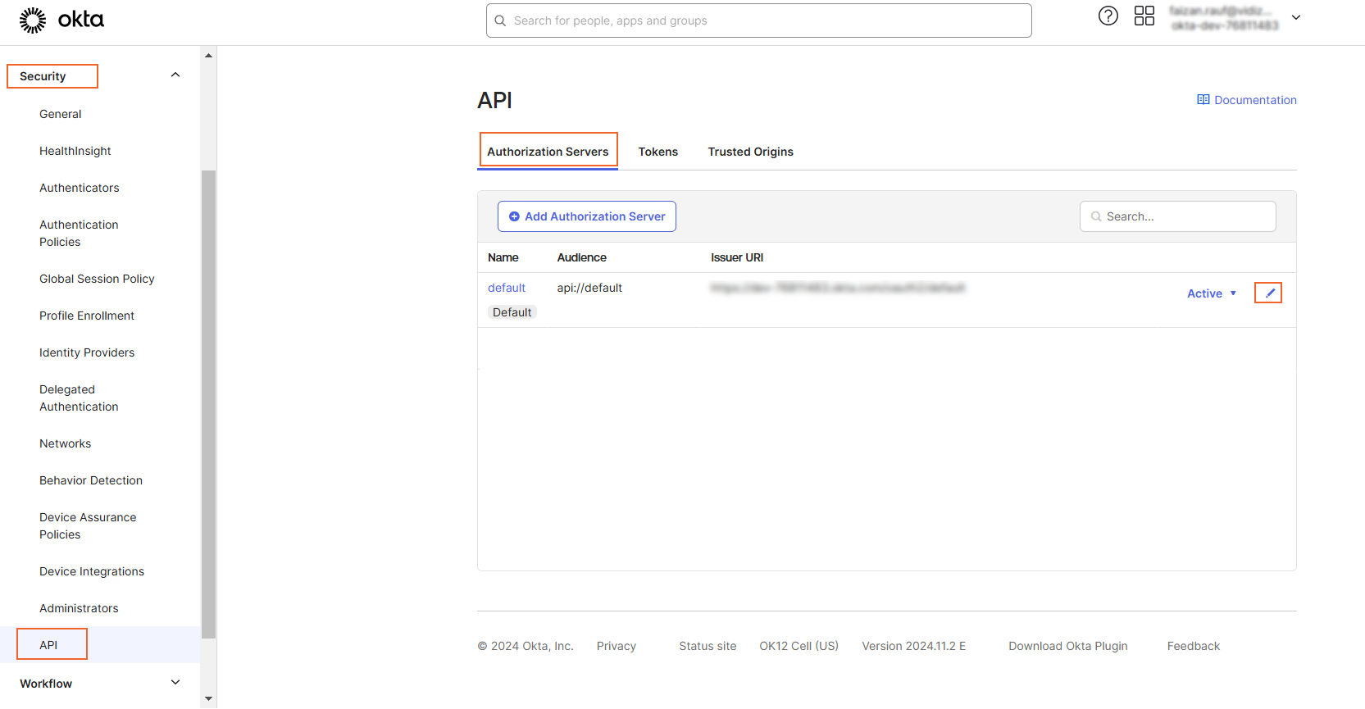Click the magnifier icon in server search box

click(1096, 216)
